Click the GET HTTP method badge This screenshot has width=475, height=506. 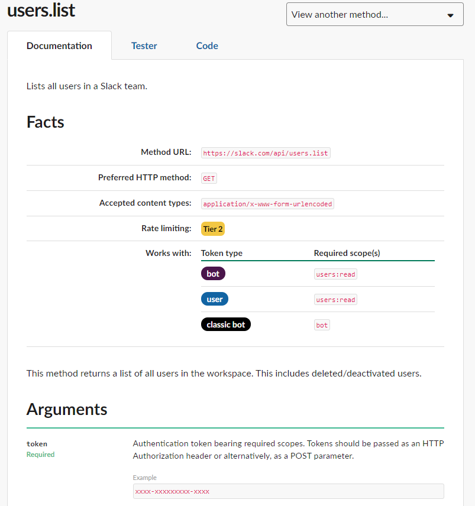point(209,179)
